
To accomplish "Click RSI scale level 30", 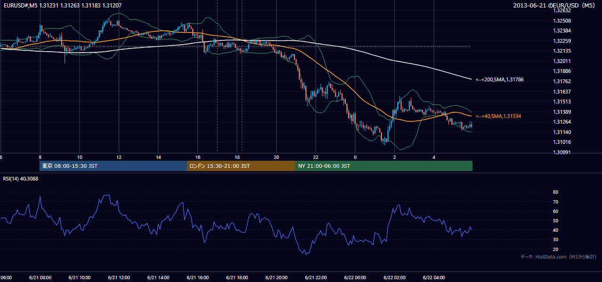I will [x=556, y=240].
